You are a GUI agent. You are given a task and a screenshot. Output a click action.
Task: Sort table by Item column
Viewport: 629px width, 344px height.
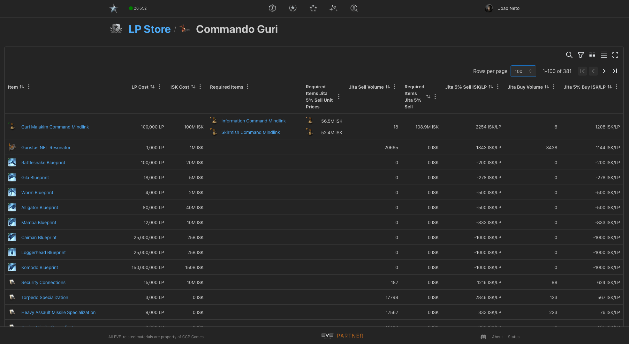pyautogui.click(x=22, y=87)
